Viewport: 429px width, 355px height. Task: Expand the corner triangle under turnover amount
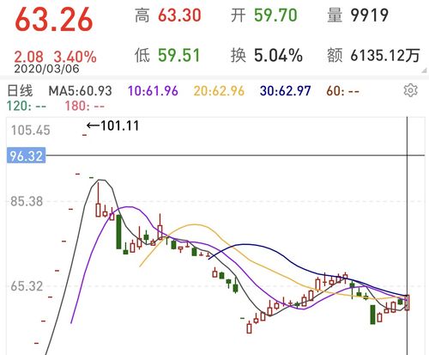[424, 70]
